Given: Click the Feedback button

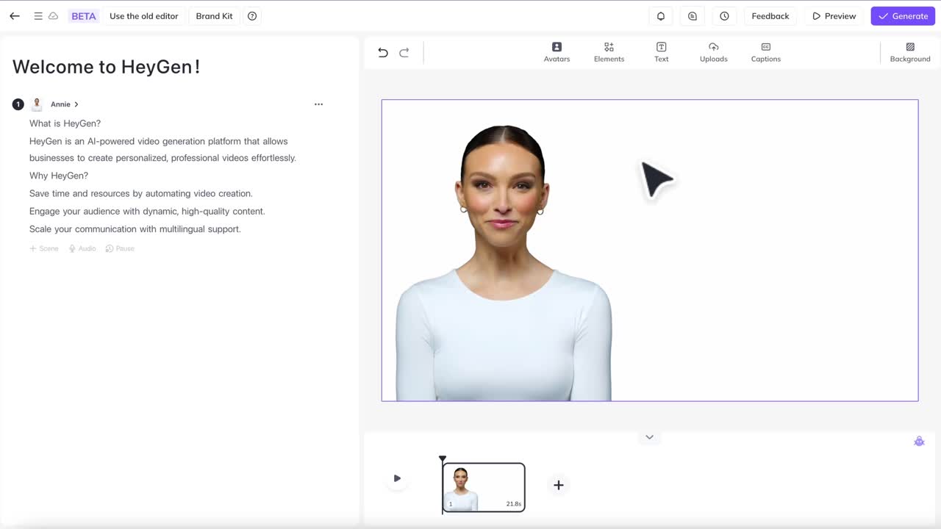Looking at the screenshot, I should point(770,16).
